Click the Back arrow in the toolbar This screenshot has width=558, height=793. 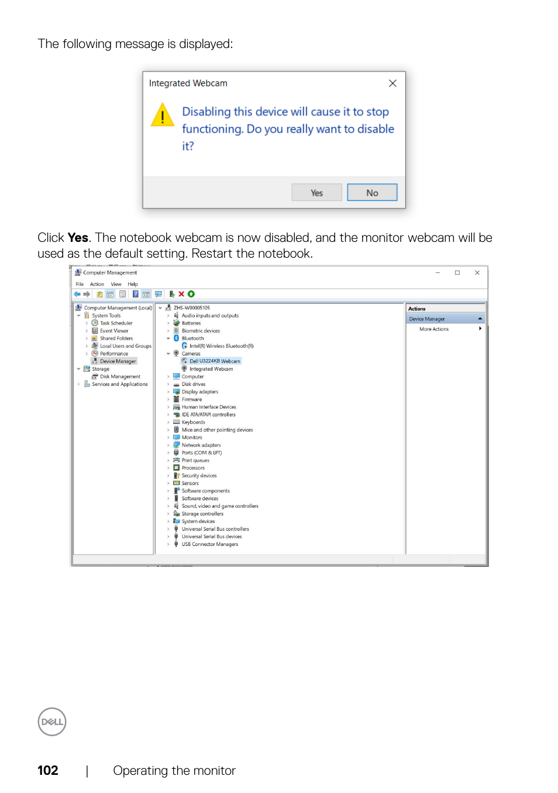click(x=77, y=294)
